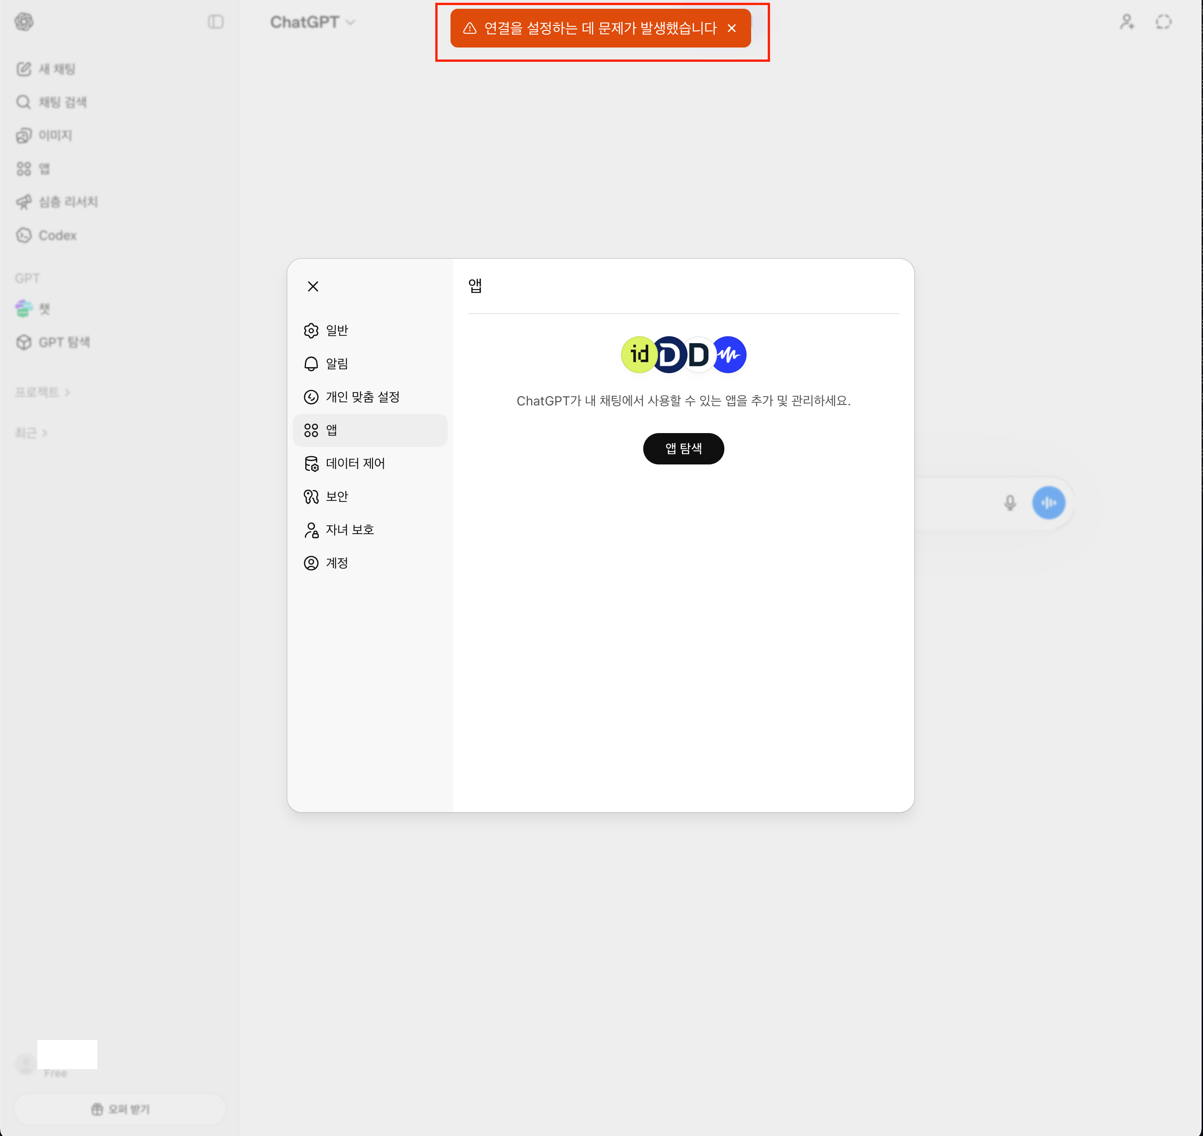Screen dimensions: 1203x1136
Task: Click the dashed circle temporary chat icon
Action: click(1163, 23)
